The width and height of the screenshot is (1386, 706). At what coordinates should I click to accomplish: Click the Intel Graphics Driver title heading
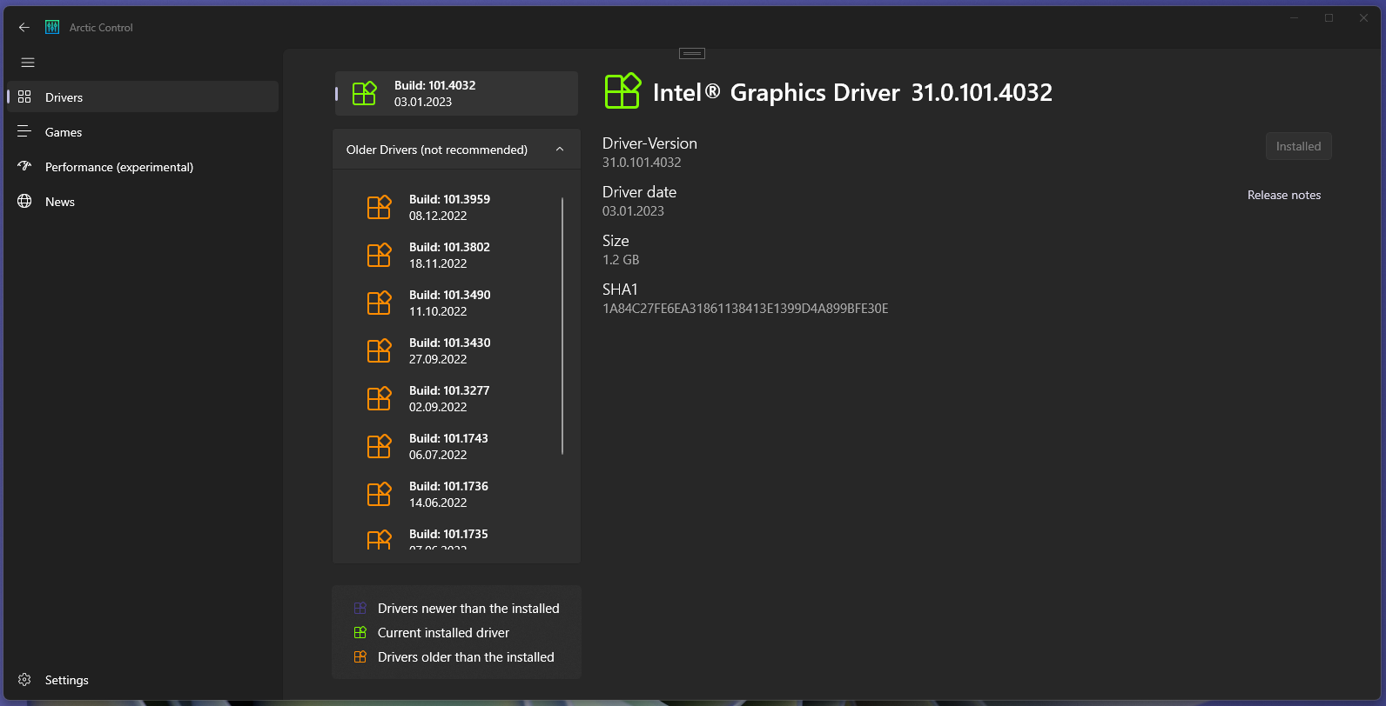(852, 92)
